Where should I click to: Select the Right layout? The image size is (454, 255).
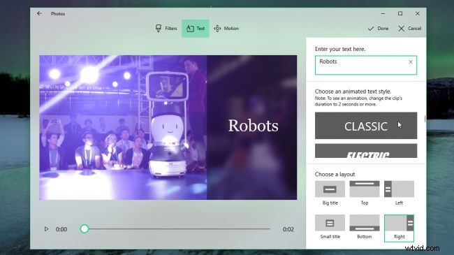[399, 228]
